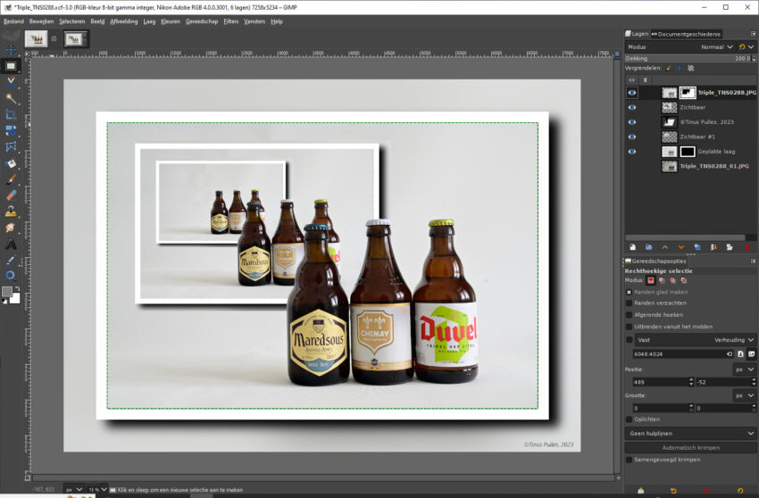This screenshot has width=759, height=498.
Task: Lock pixels with the brush lock icon
Action: 669,68
